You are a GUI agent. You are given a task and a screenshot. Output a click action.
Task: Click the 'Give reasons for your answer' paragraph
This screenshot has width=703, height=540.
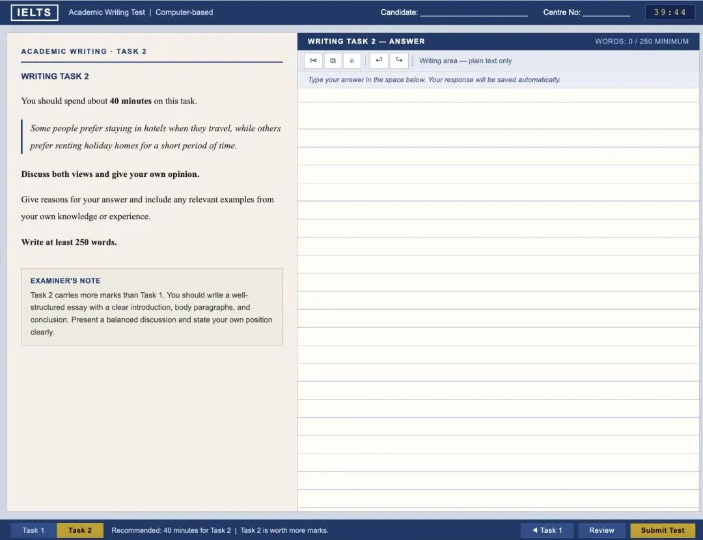(148, 208)
